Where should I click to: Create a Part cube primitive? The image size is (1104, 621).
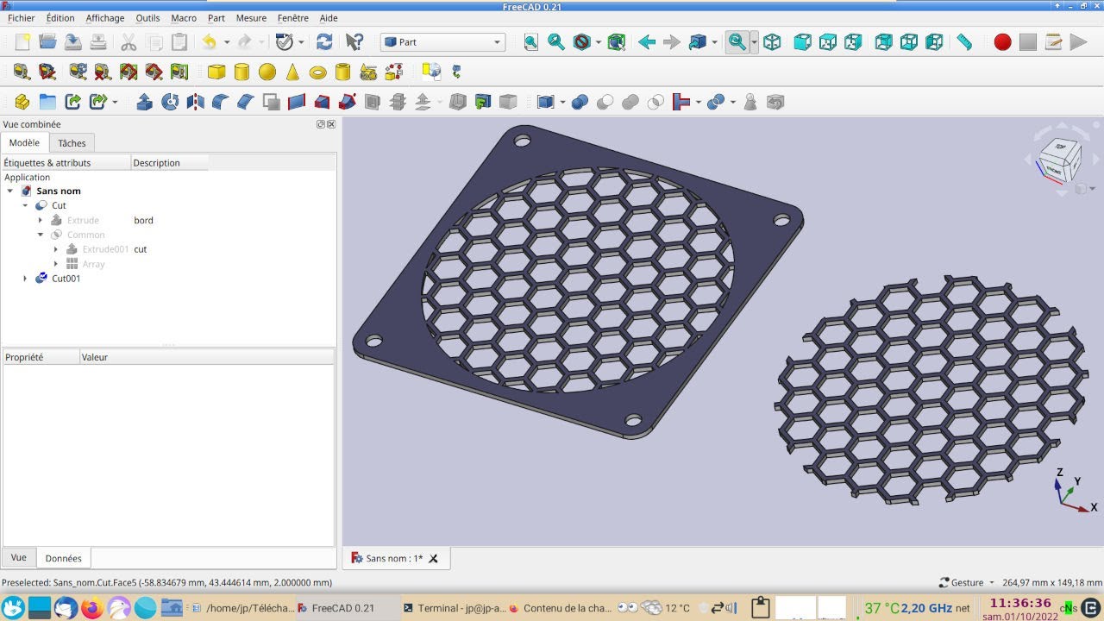(216, 72)
